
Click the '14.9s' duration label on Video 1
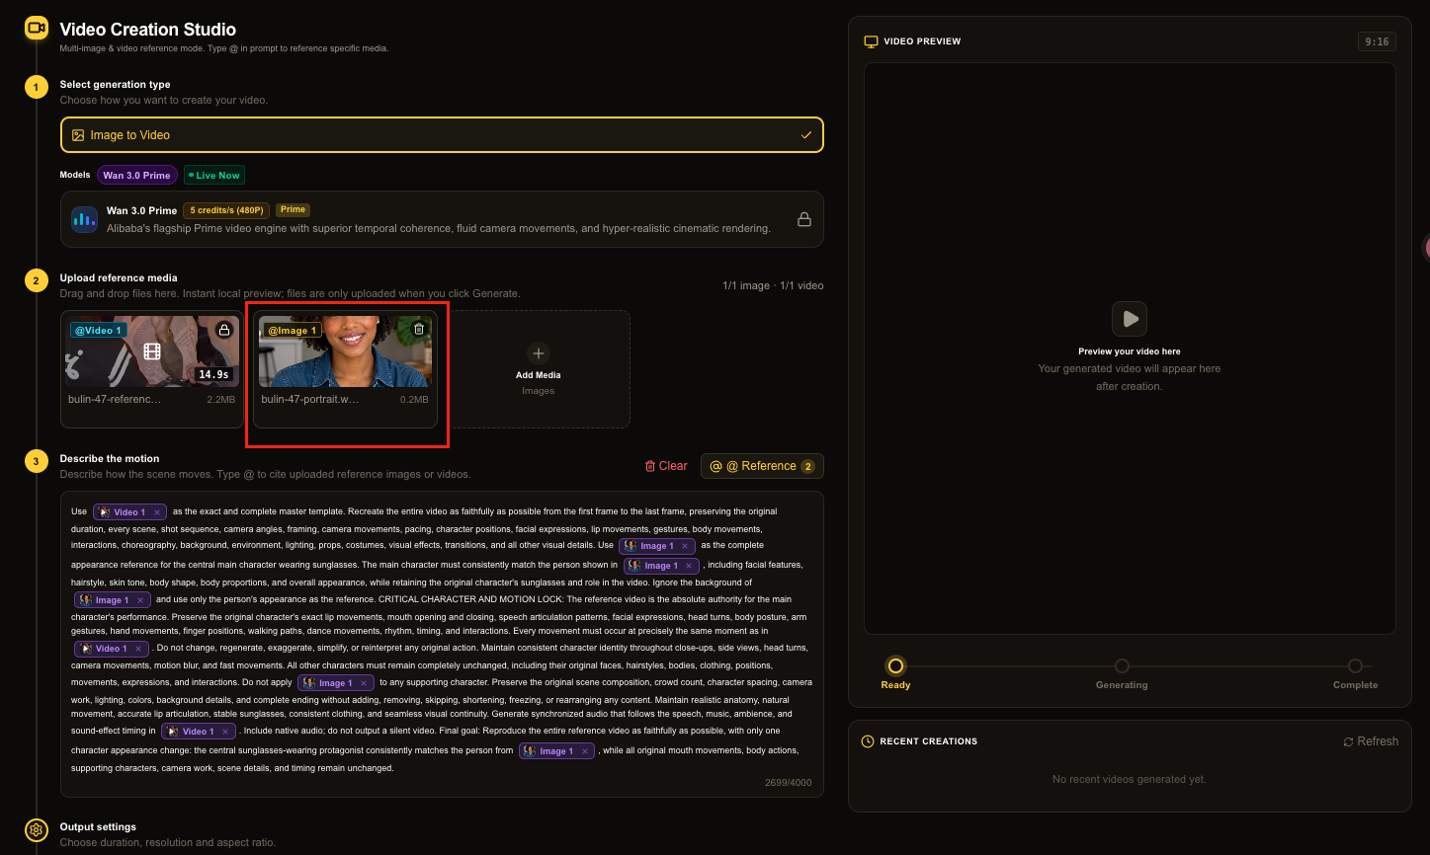(x=213, y=374)
